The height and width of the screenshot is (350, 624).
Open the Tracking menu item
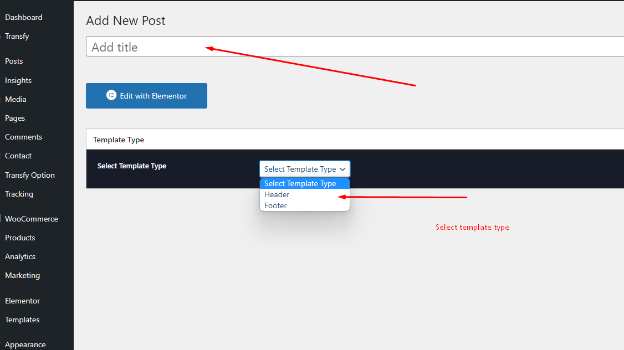19,194
